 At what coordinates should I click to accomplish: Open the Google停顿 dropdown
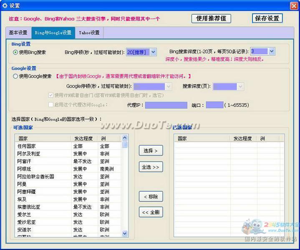click(x=168, y=87)
